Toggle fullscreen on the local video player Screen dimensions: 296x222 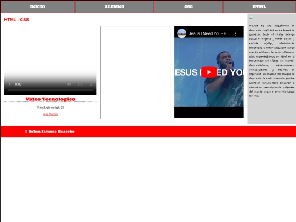coord(80,84)
